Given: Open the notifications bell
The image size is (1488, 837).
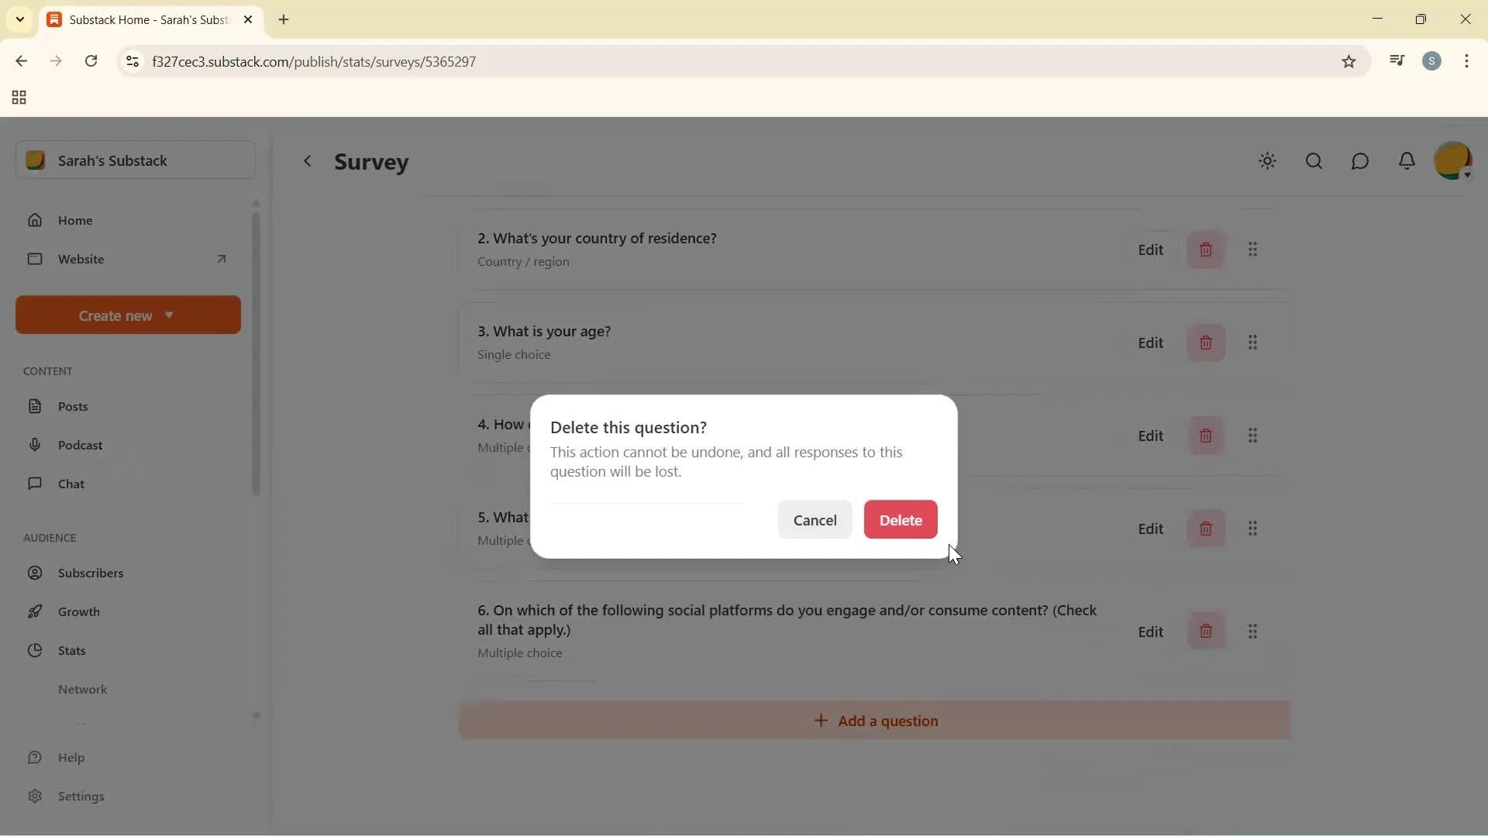Looking at the screenshot, I should (x=1407, y=161).
